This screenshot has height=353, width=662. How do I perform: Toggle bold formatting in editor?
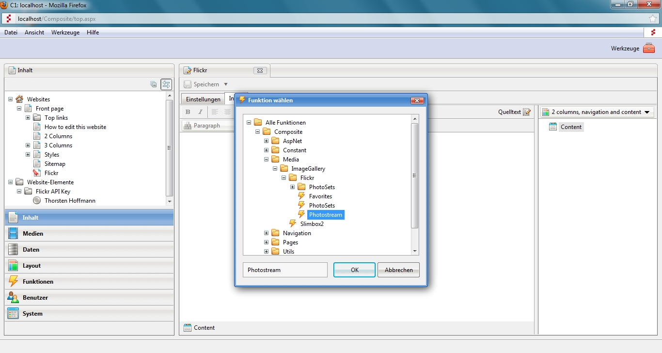point(188,112)
